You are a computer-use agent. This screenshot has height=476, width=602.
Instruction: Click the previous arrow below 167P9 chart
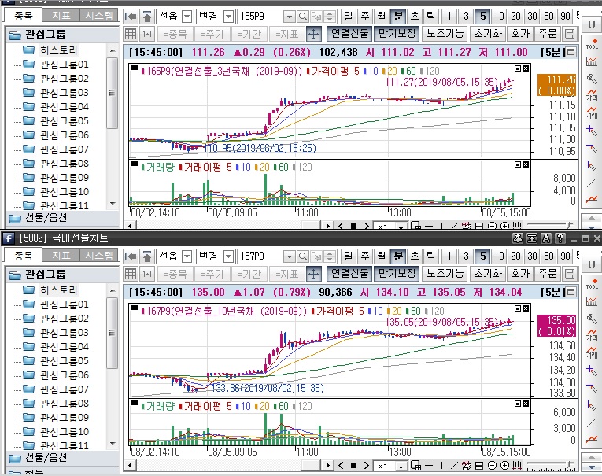coord(341,466)
